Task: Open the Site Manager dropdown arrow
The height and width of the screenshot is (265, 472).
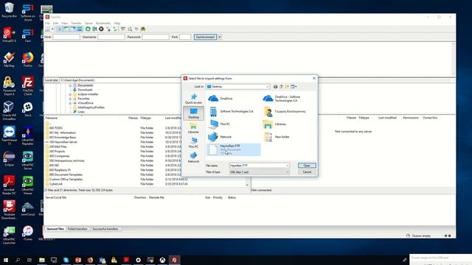Action: tap(52, 29)
